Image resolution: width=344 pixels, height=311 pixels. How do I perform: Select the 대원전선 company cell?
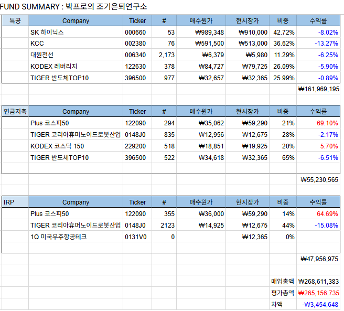click(x=76, y=55)
